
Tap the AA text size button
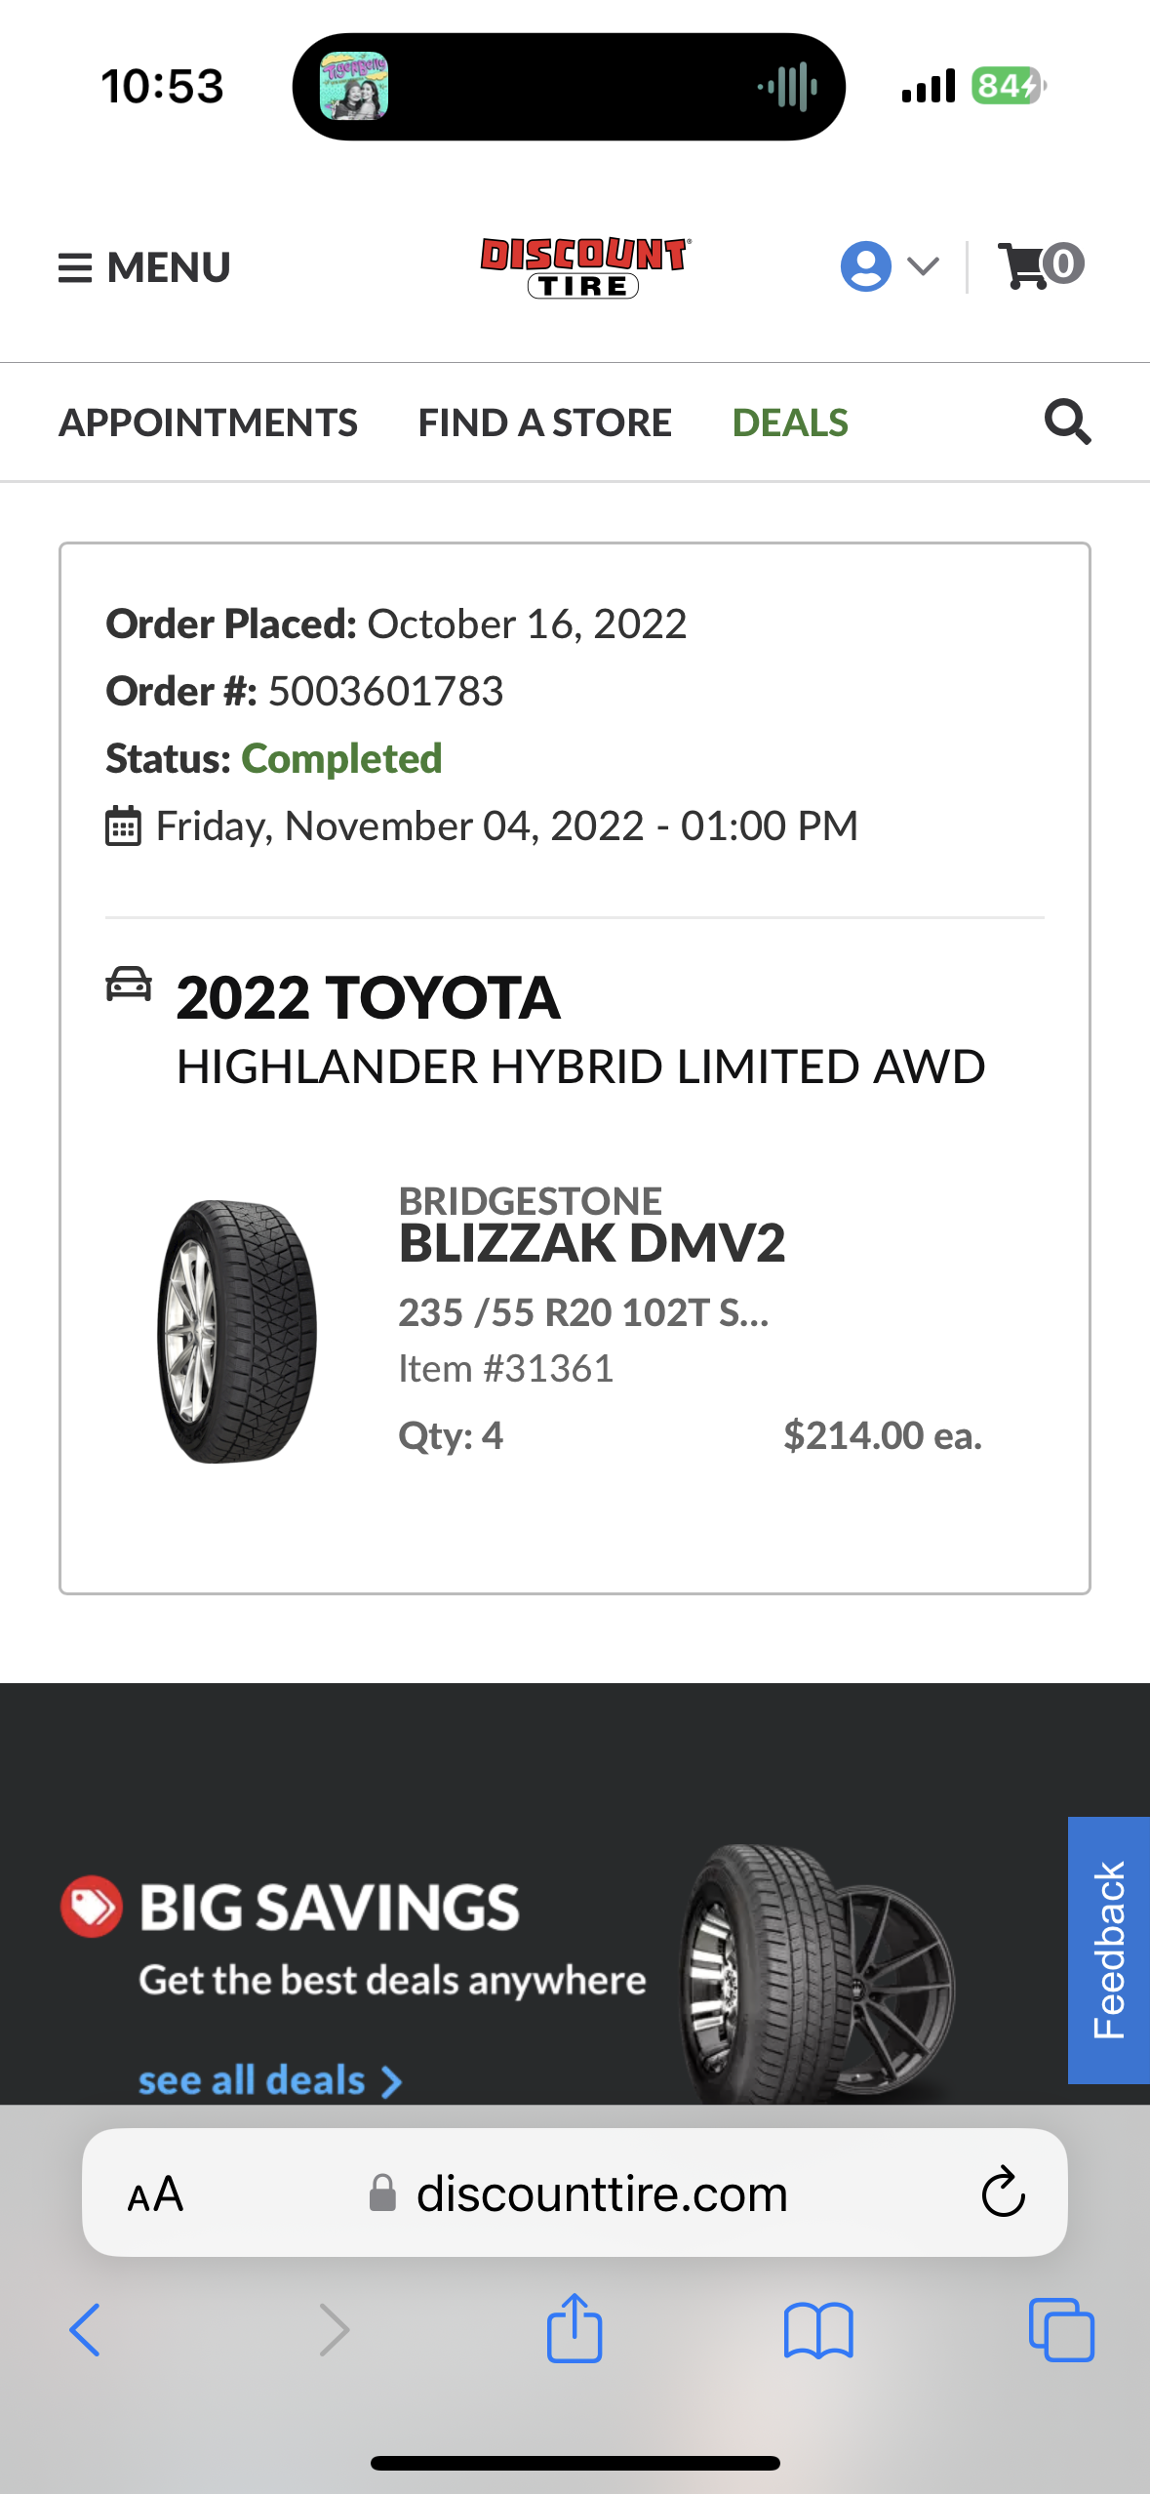tap(155, 2194)
